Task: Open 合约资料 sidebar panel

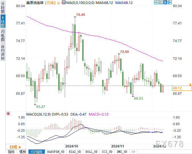Action: pyautogui.click(x=3, y=52)
